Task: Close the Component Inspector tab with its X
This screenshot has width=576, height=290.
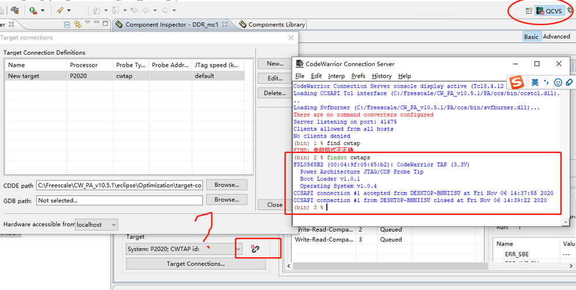Action: tap(225, 25)
